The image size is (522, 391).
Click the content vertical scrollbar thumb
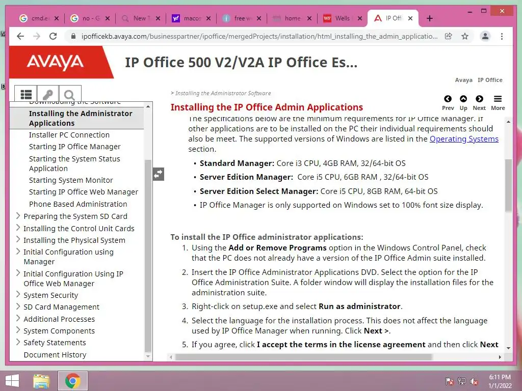point(508,185)
